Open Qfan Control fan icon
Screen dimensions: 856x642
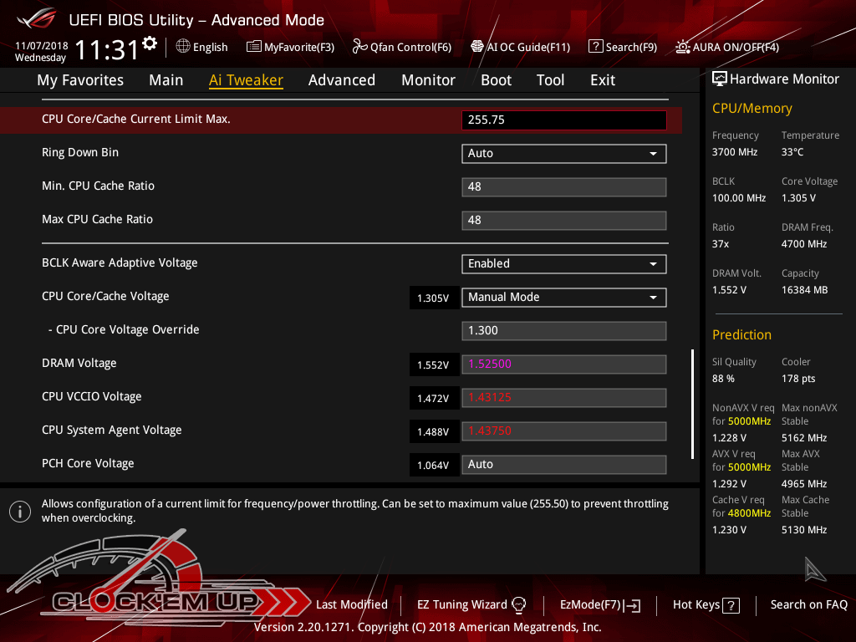(360, 47)
